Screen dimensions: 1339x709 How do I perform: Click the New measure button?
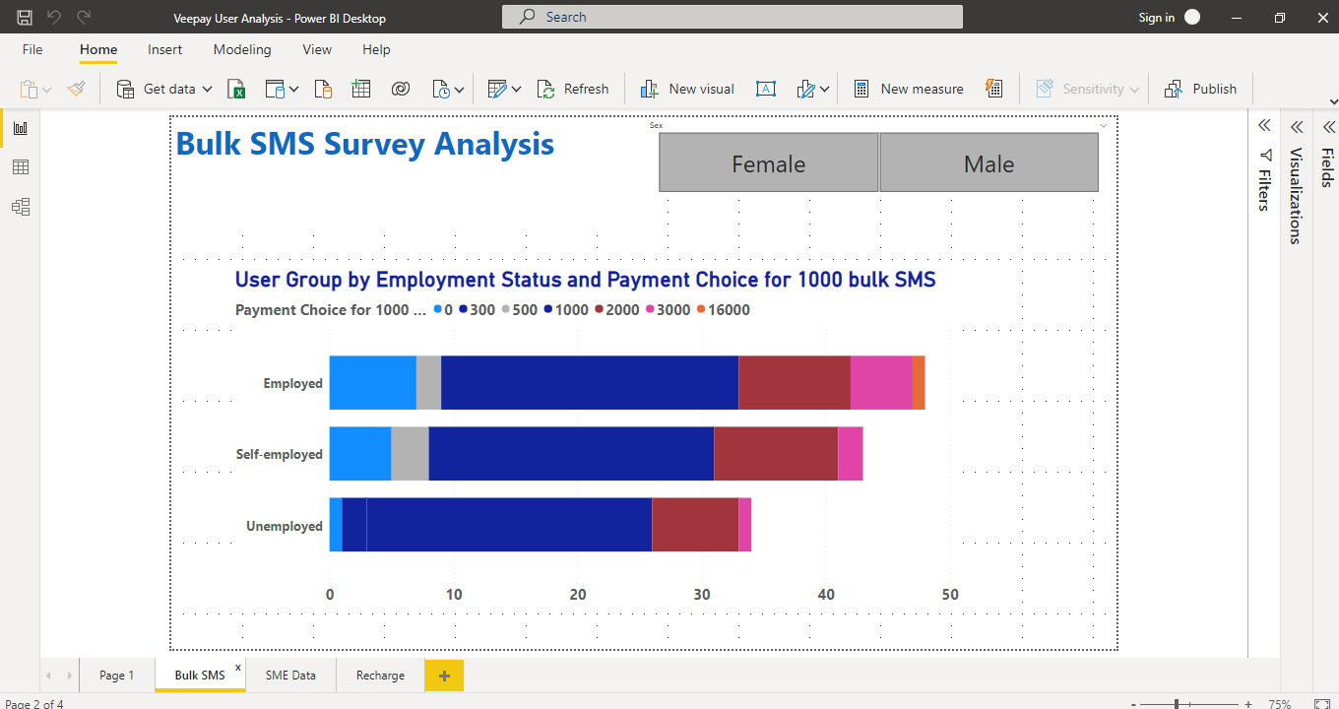[908, 89]
